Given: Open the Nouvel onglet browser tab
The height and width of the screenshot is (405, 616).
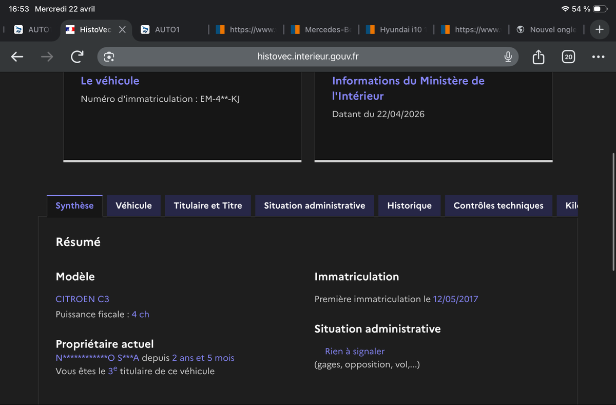Looking at the screenshot, I should coord(547,30).
